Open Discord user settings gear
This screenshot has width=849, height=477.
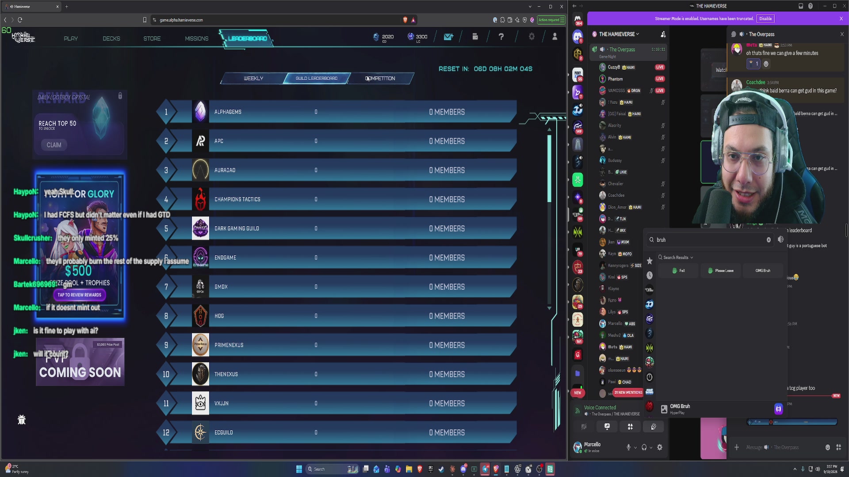coord(660,447)
